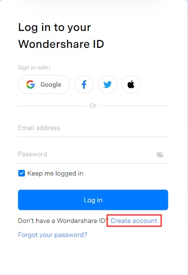
Task: Uncheck the Keep me logged in checkbox
Action: click(22, 173)
